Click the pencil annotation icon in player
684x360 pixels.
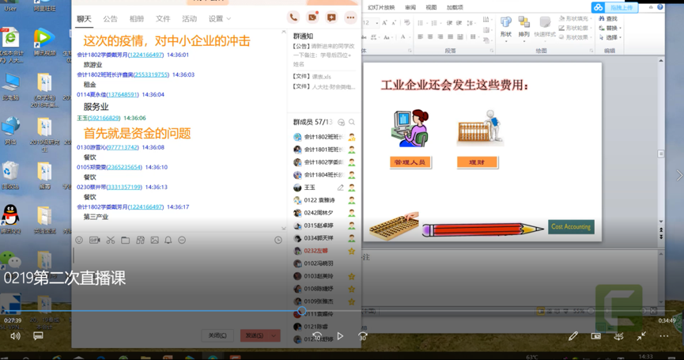coord(573,336)
